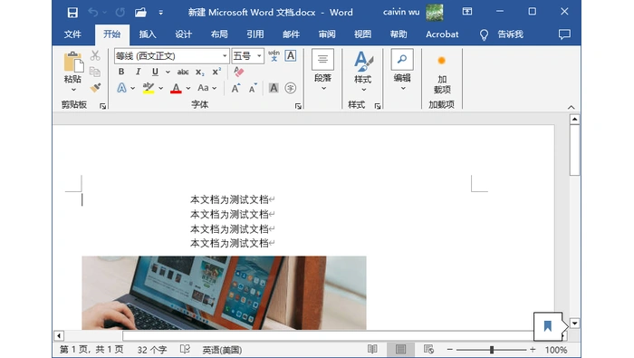Apply text effects outlined A
Viewport: 634px width, 358px height.
pos(121,88)
